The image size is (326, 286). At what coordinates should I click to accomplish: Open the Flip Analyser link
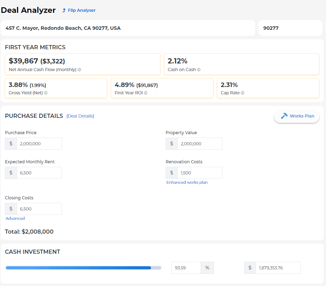[79, 10]
